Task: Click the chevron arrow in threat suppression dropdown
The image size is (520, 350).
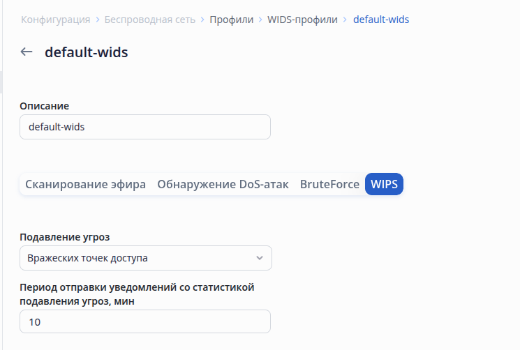Action: point(260,259)
